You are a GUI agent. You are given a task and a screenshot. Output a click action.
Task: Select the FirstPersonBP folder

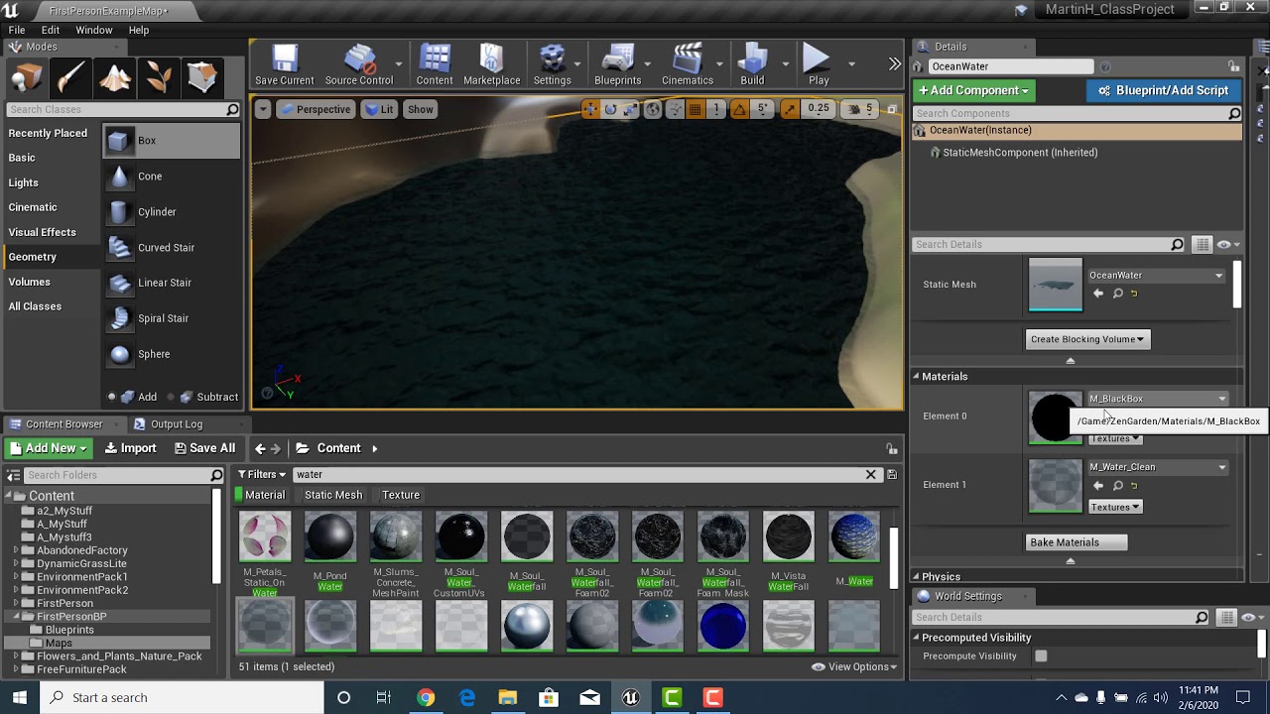71,616
